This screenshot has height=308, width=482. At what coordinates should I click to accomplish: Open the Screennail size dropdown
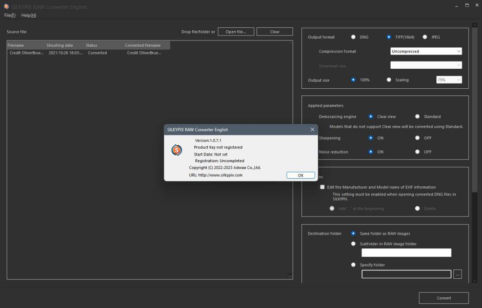(426, 65)
